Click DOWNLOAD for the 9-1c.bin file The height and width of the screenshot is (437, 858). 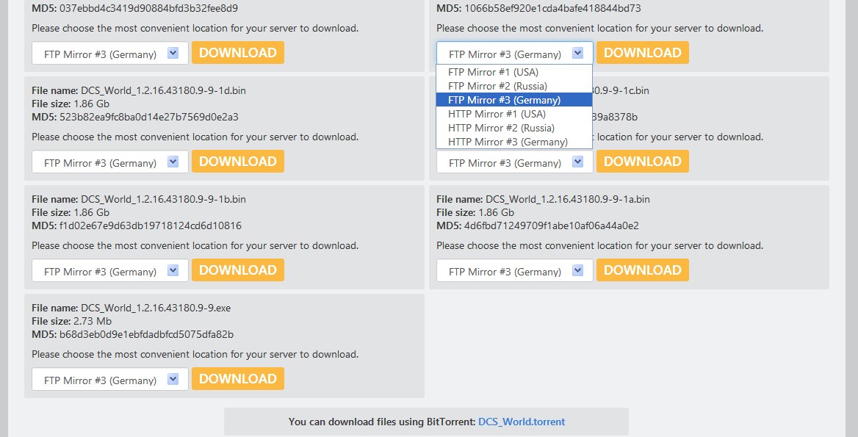pyautogui.click(x=643, y=162)
